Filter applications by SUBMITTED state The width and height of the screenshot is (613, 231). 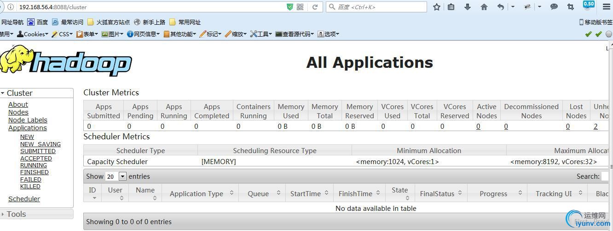click(x=38, y=151)
